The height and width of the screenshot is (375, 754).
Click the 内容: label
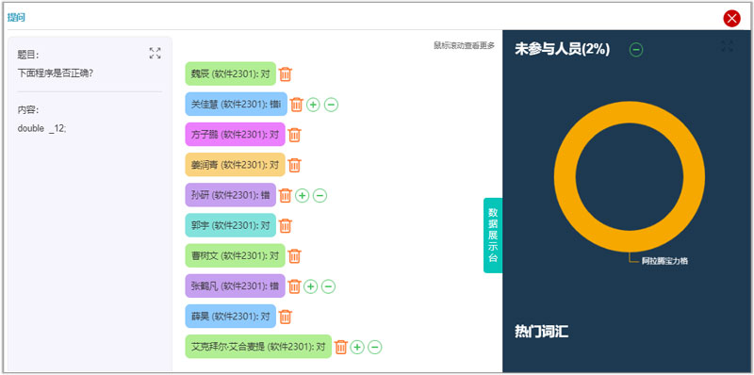(x=28, y=110)
